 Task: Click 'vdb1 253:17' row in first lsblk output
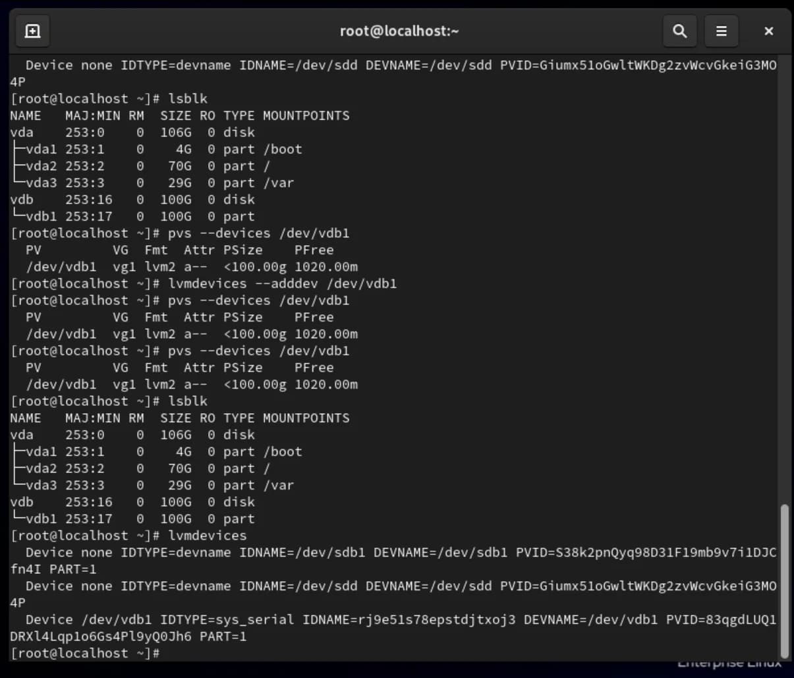click(132, 216)
